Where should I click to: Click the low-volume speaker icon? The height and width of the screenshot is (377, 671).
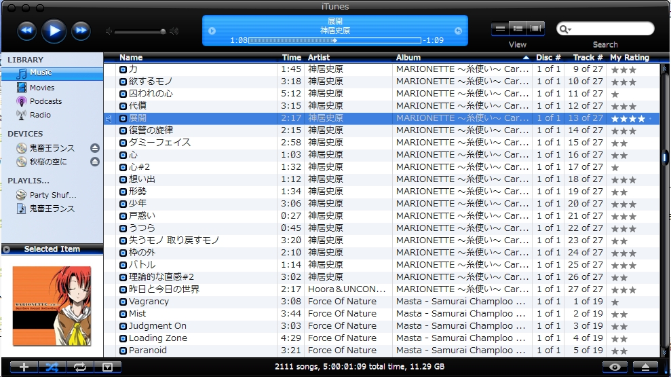click(x=109, y=31)
